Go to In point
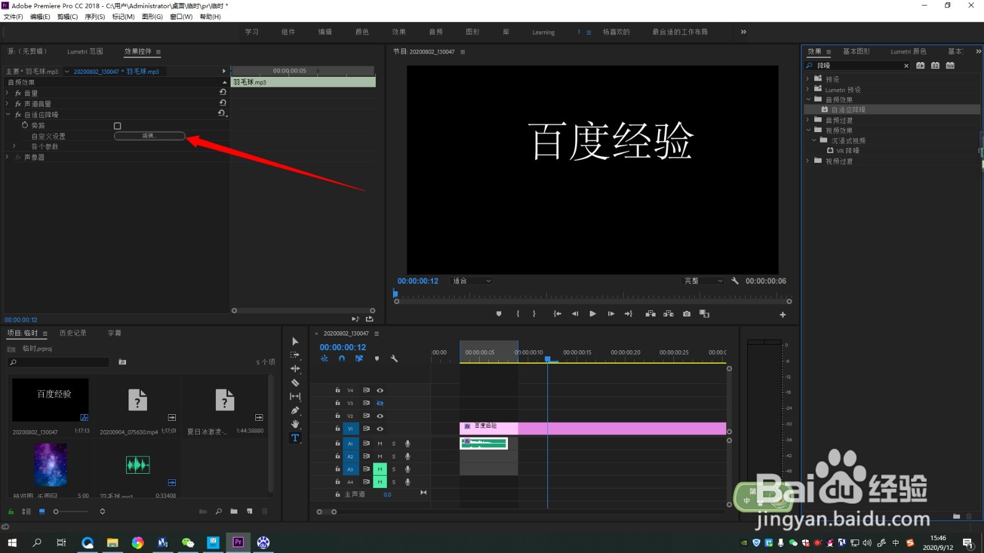This screenshot has height=553, width=984. 557,314
